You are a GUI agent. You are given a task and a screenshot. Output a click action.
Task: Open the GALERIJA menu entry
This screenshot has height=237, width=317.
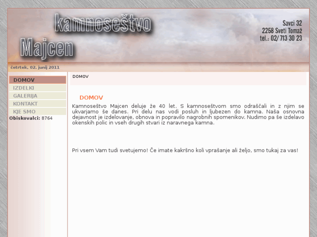tap(37, 96)
